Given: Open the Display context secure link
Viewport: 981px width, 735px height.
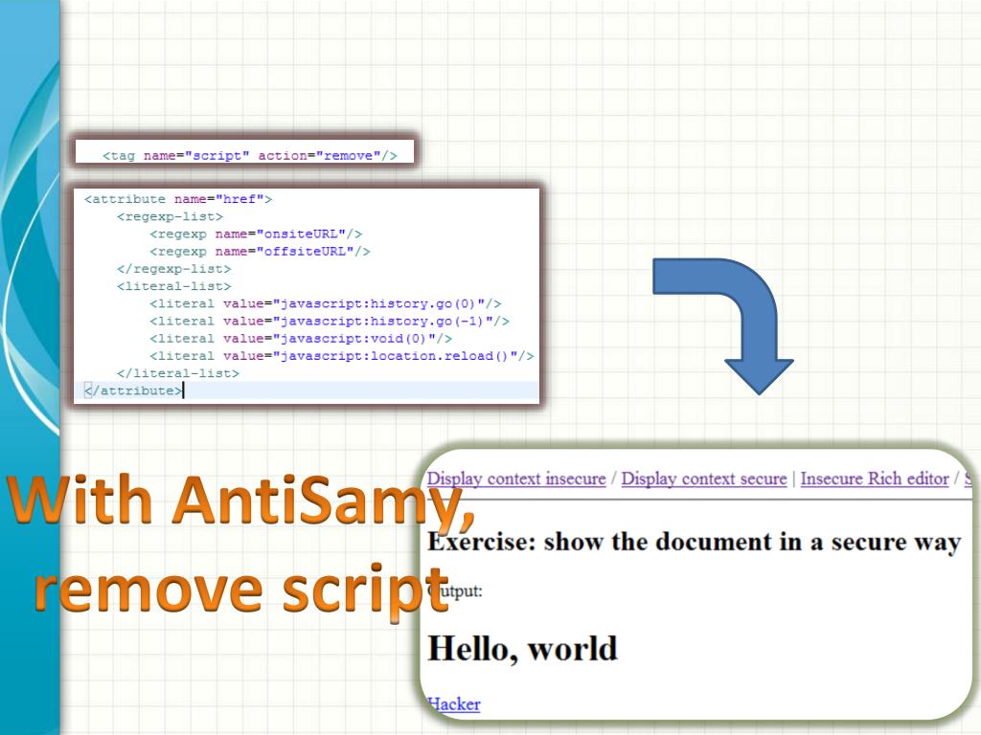Looking at the screenshot, I should (x=704, y=479).
